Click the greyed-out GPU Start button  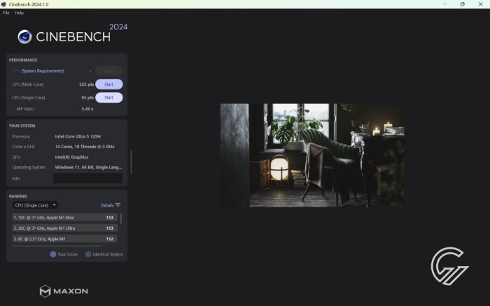click(108, 71)
